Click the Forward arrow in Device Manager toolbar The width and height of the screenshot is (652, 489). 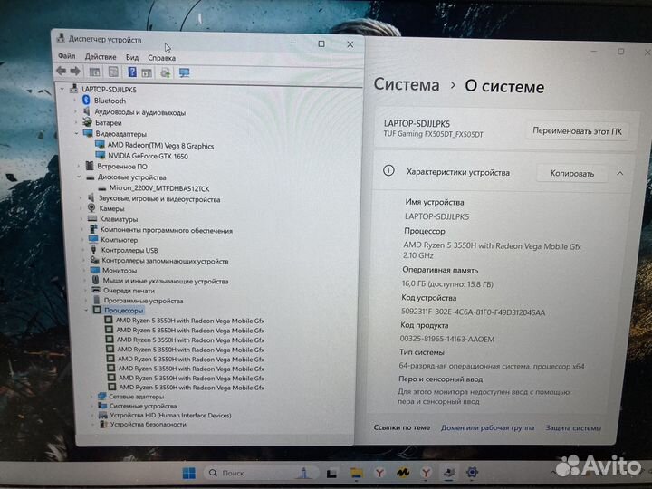point(75,72)
